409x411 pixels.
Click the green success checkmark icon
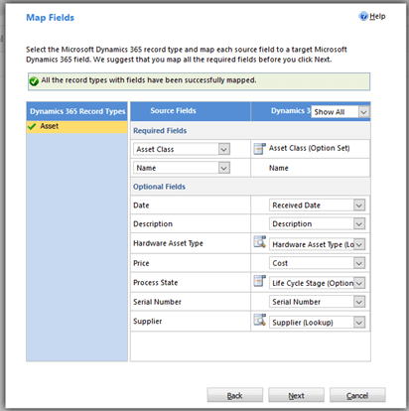pos(34,80)
